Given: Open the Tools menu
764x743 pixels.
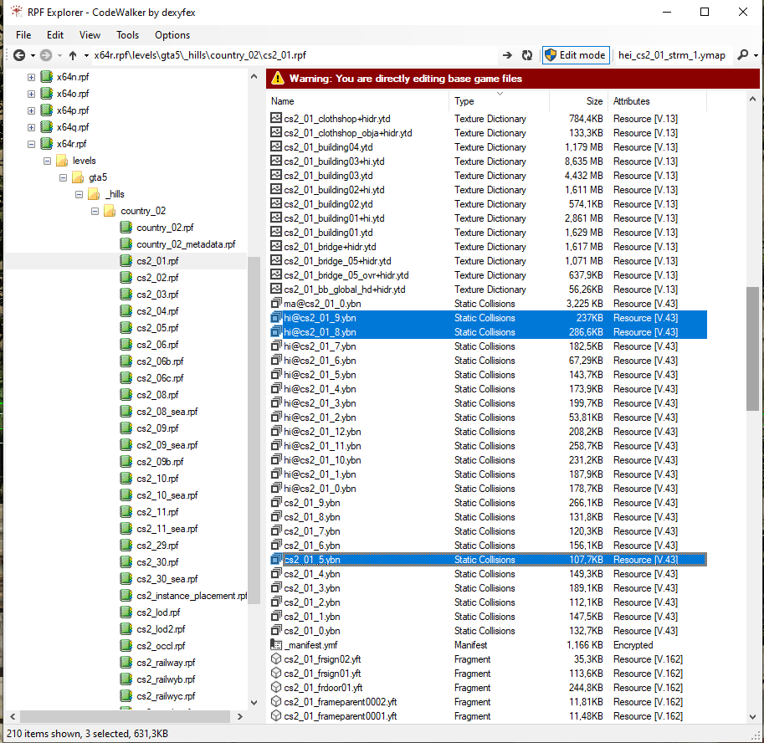Looking at the screenshot, I should coord(128,35).
